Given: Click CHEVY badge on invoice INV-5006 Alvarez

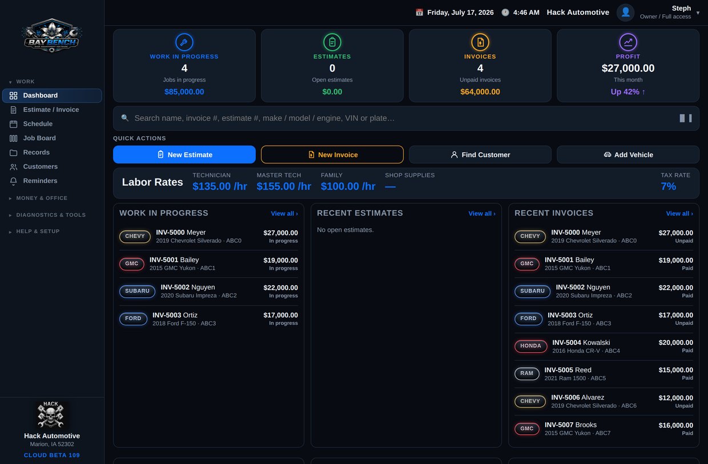Looking at the screenshot, I should point(530,401).
